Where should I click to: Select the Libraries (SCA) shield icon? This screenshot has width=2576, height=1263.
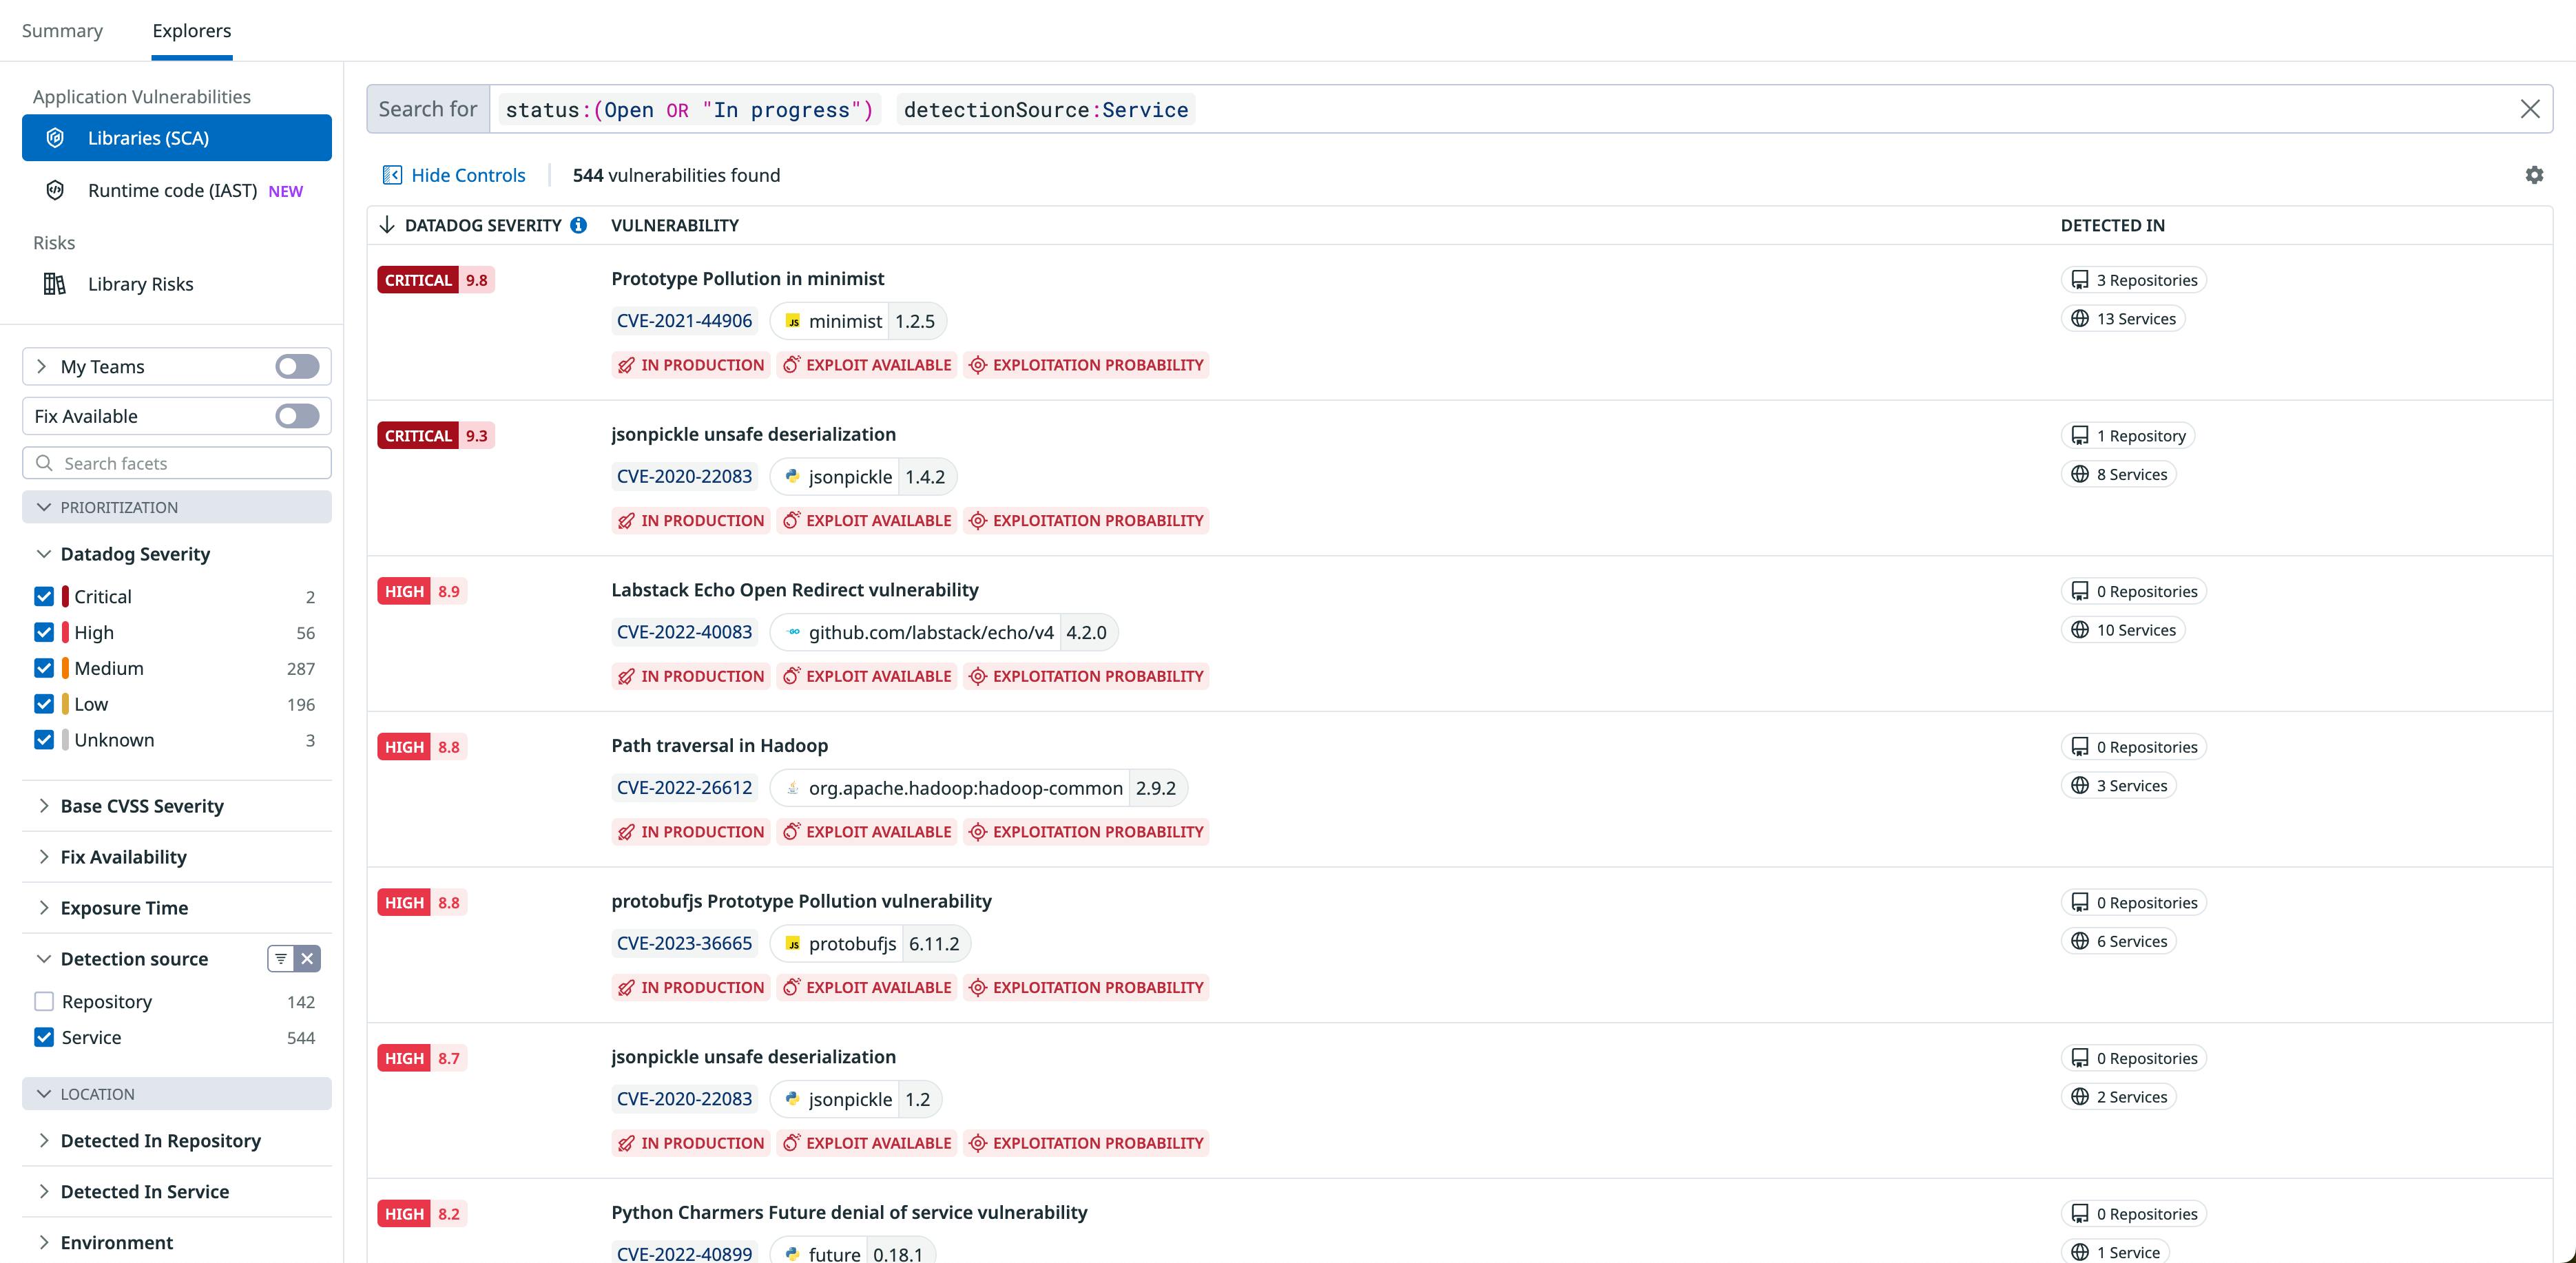coord(56,137)
